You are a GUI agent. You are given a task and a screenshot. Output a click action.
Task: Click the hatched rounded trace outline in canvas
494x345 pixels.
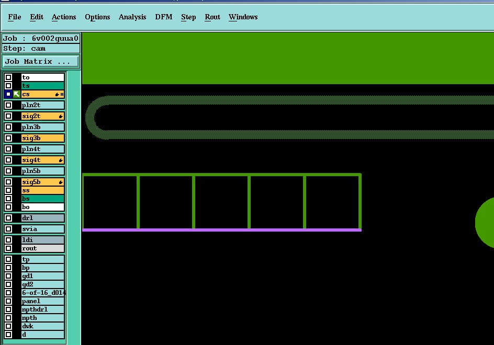tap(290, 100)
